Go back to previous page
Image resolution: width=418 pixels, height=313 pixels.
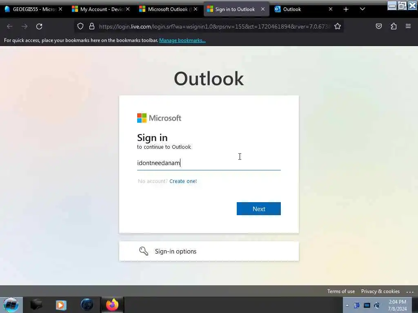tap(10, 26)
